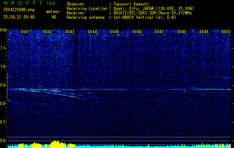Click the Receiver field label
Viewport: 234px width, 148px height.
click(x=76, y=13)
